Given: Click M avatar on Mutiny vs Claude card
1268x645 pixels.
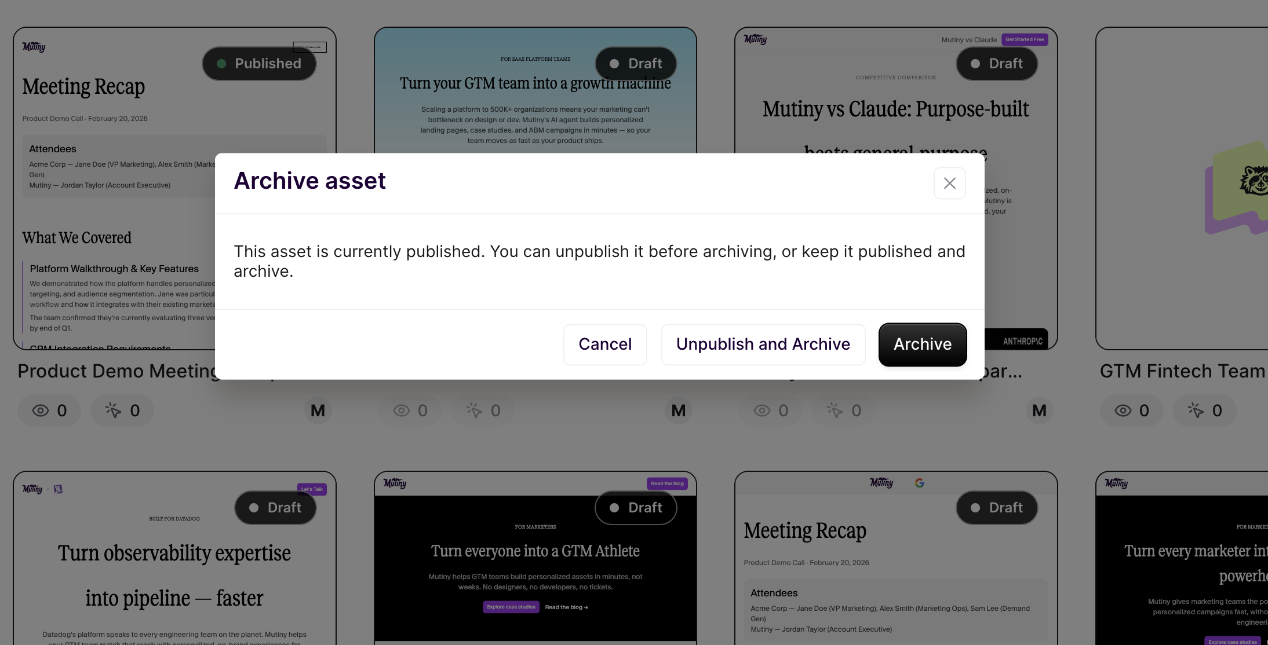Looking at the screenshot, I should (1039, 411).
